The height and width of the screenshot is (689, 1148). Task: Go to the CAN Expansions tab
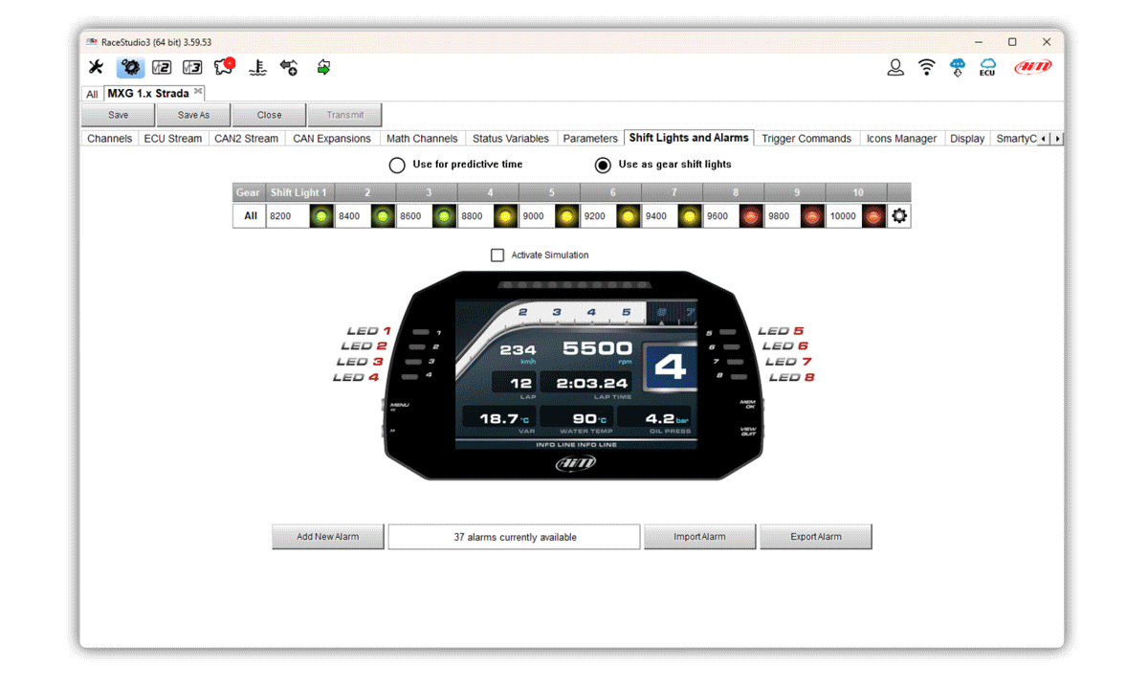tap(332, 139)
